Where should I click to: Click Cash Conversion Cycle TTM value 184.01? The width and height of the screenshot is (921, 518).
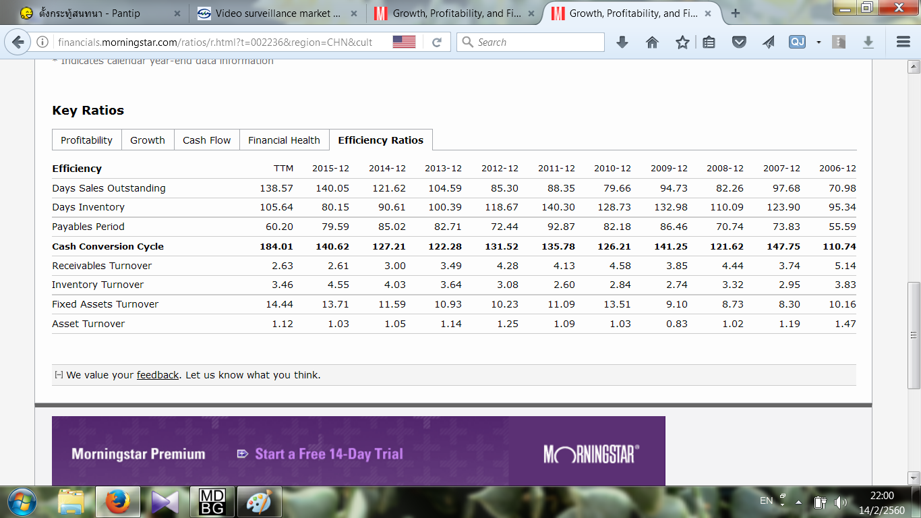[x=276, y=246]
